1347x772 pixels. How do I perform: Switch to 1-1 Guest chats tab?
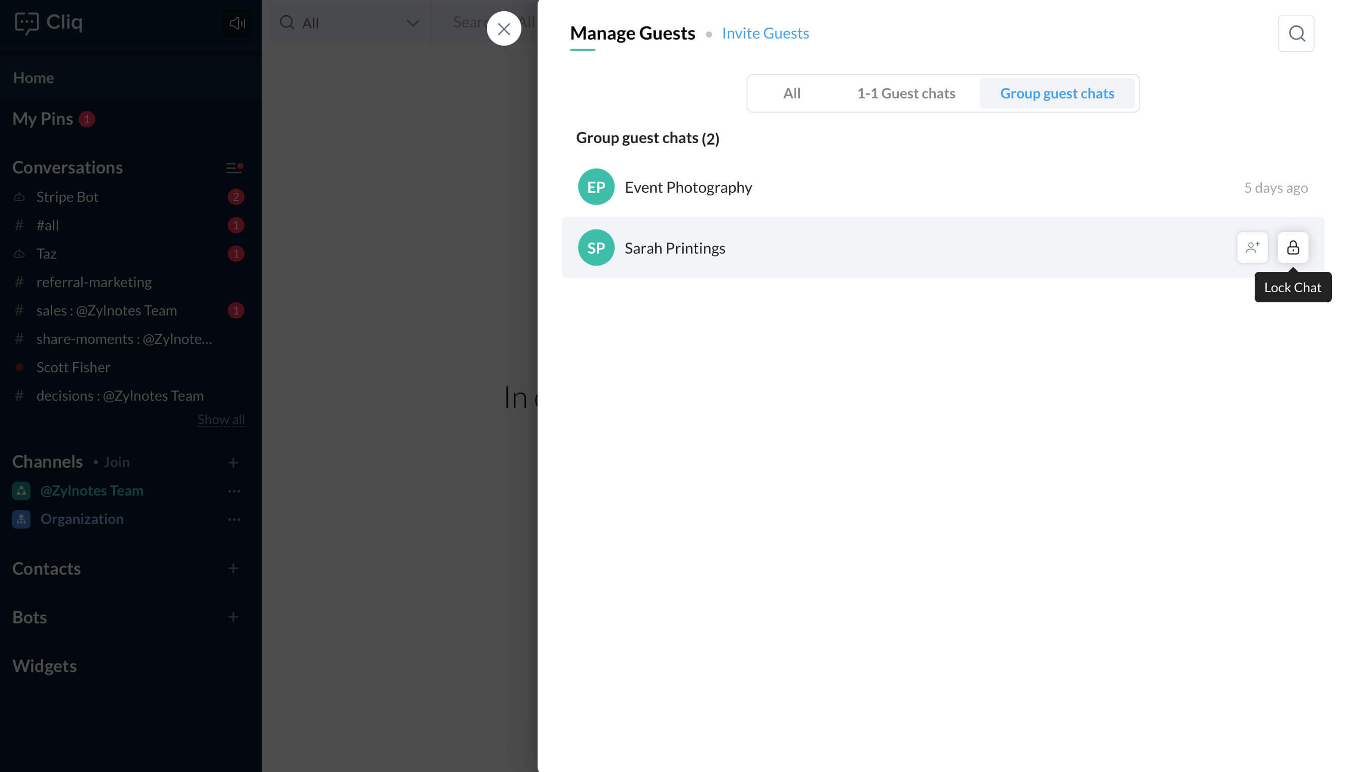tap(906, 93)
